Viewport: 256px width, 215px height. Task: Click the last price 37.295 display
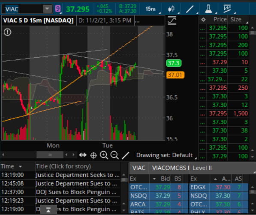pyautogui.click(x=78, y=9)
